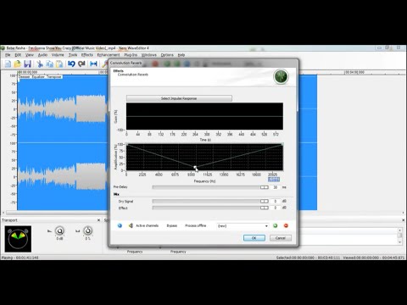
Task: Open the Effects menu
Action: [87, 55]
